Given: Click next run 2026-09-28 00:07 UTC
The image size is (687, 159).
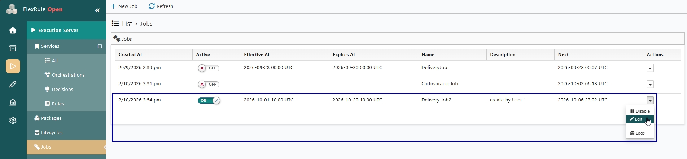Looking at the screenshot, I should coord(582,67).
